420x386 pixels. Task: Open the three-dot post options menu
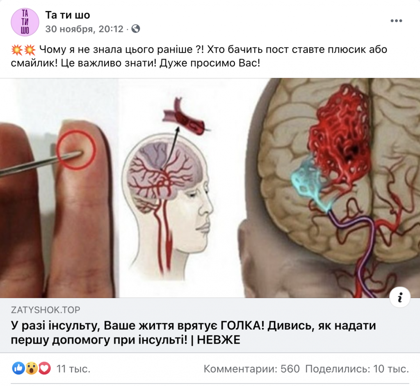[396, 21]
